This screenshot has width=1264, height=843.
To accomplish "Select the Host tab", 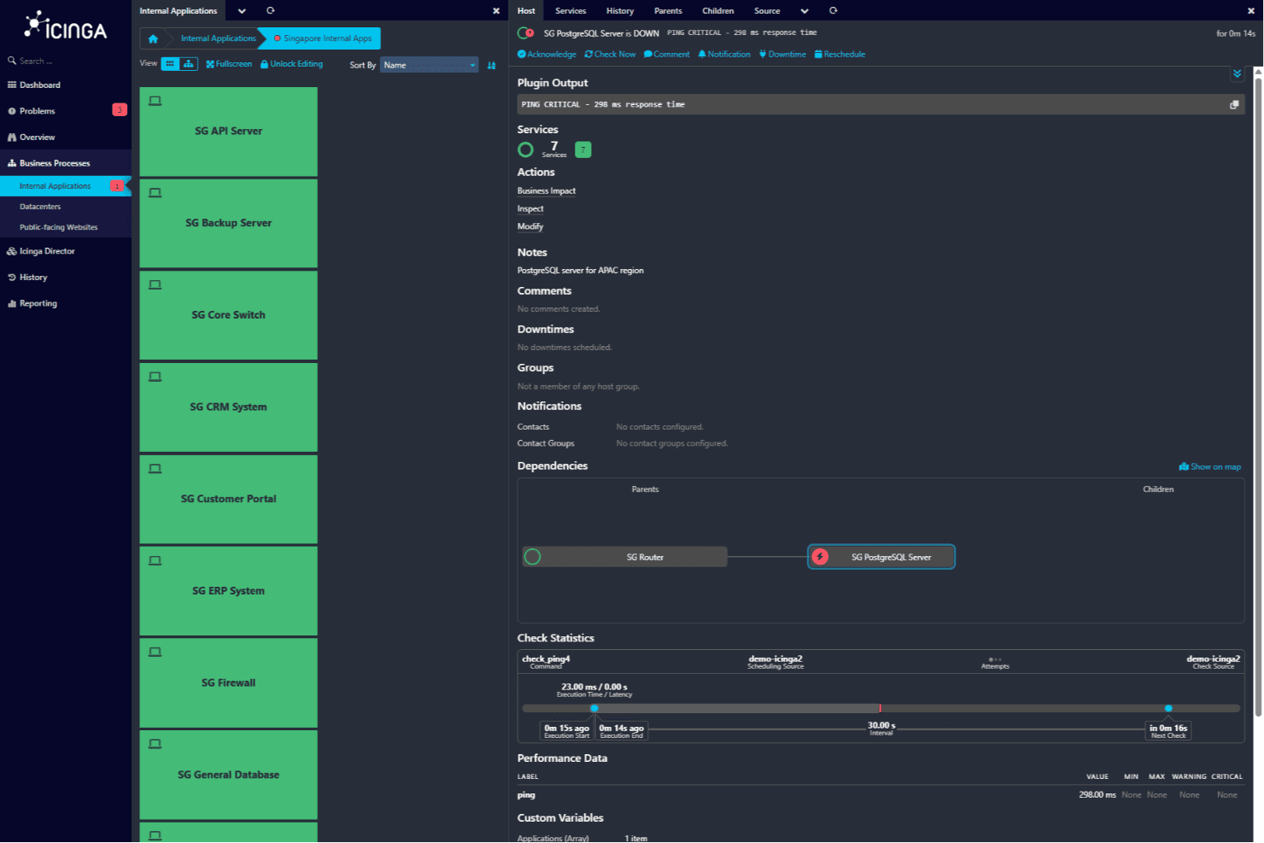I will [x=526, y=11].
